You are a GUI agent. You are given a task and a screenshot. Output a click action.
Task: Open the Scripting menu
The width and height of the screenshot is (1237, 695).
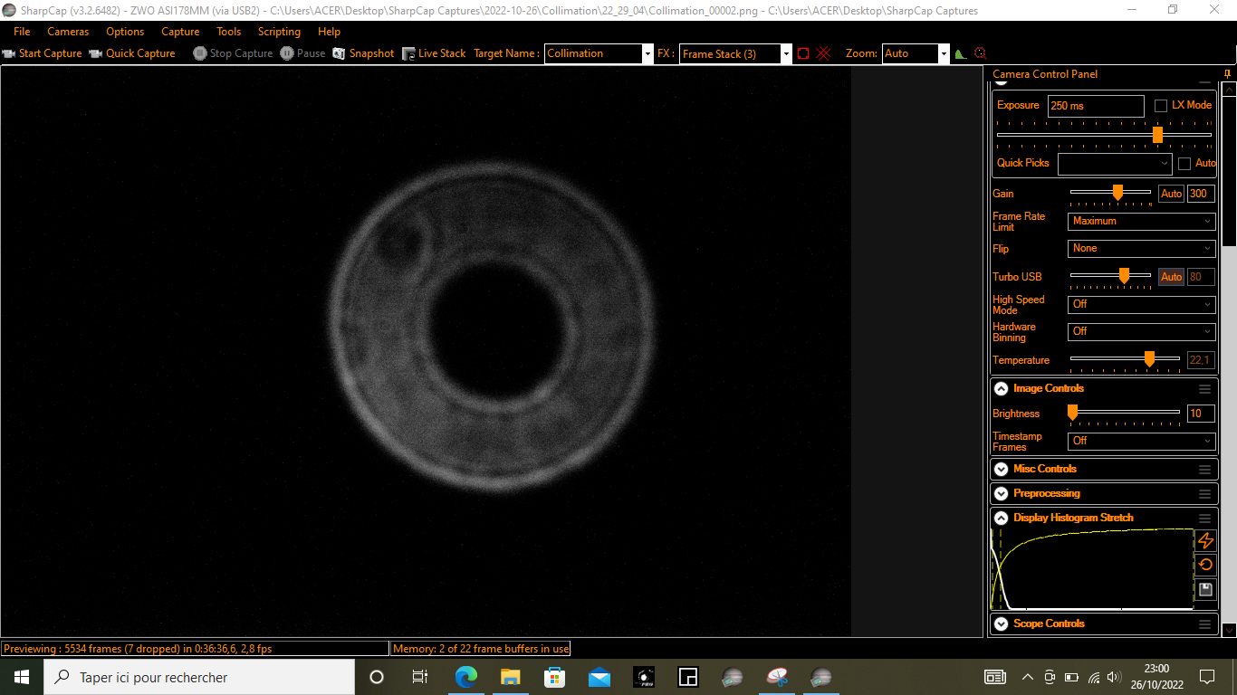tap(279, 32)
